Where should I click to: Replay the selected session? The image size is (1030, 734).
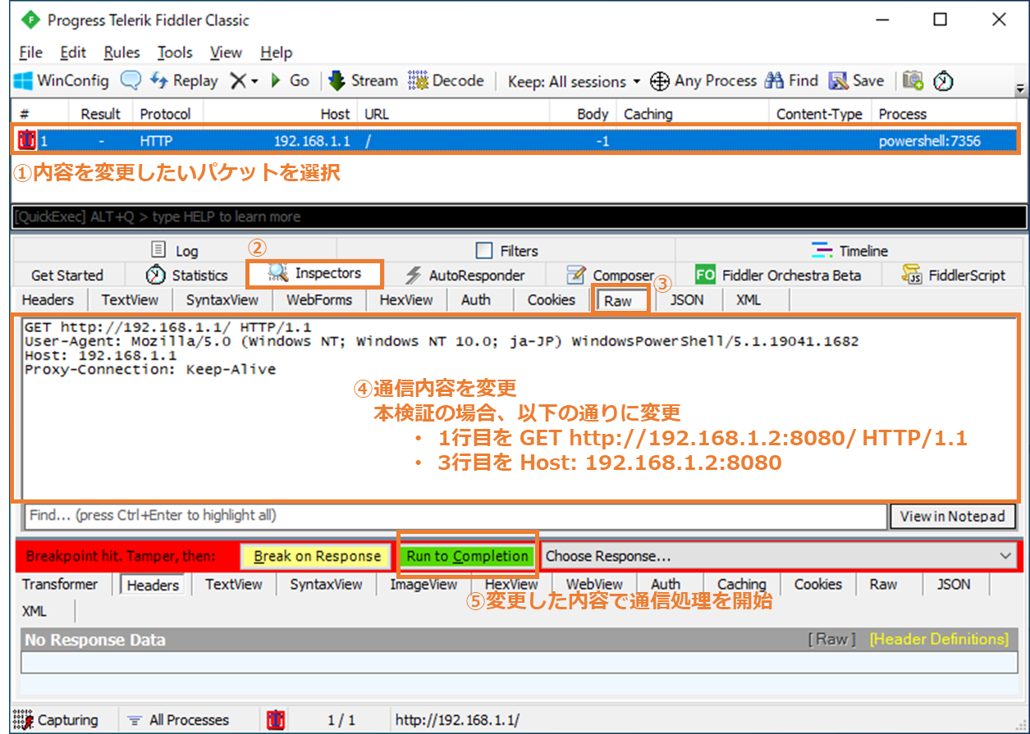point(184,80)
